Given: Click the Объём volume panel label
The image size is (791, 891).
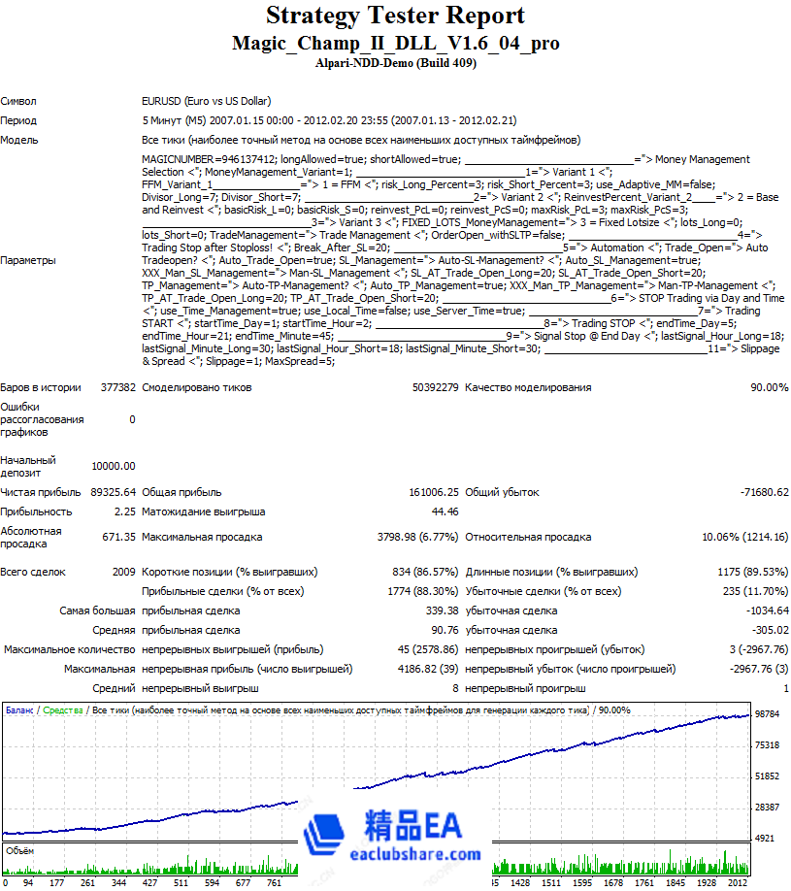Looking at the screenshot, I should tap(19, 849).
